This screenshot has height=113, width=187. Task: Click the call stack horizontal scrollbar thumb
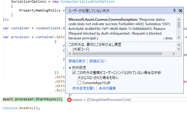click(x=117, y=54)
